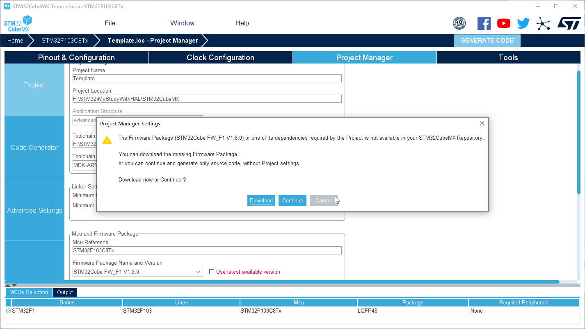Click the MX application icon in title bar
The width and height of the screenshot is (585, 329).
pos(7,7)
